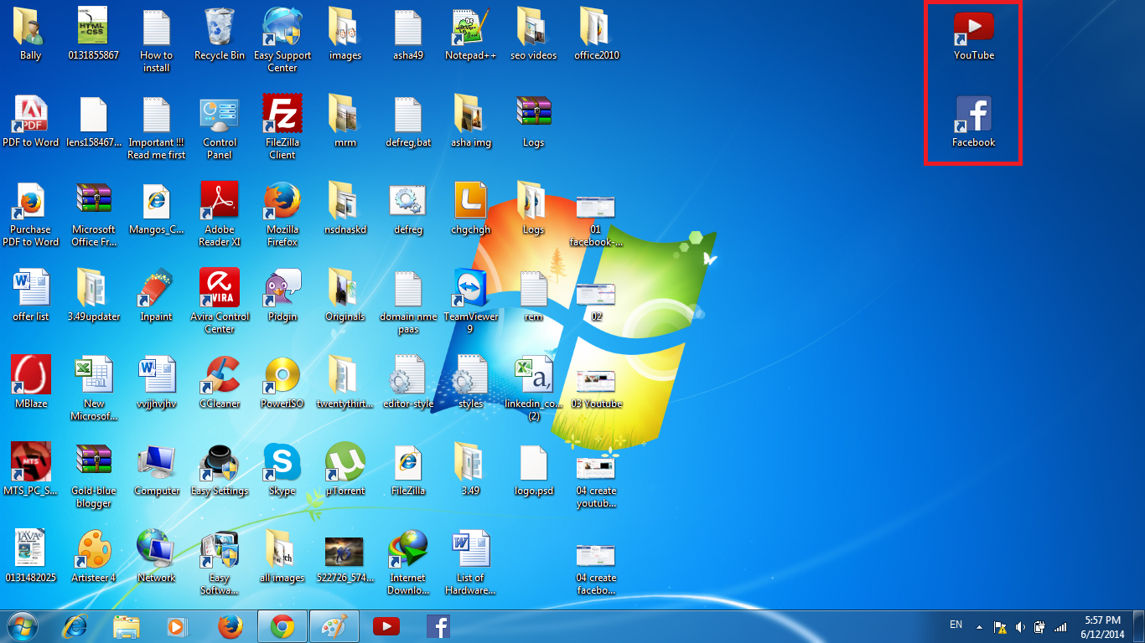The image size is (1145, 643).
Task: Open Paint from the taskbar
Action: pos(334,625)
